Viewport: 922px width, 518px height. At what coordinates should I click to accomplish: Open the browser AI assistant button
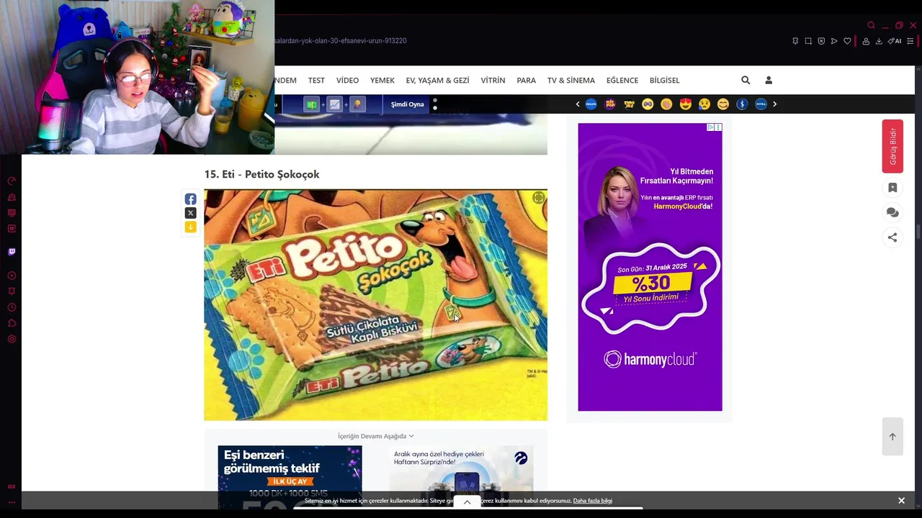point(895,41)
